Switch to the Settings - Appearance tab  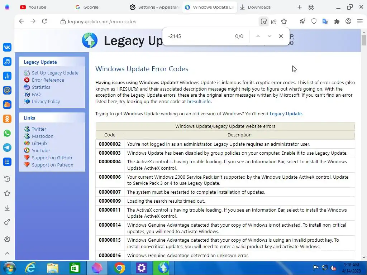154,7
